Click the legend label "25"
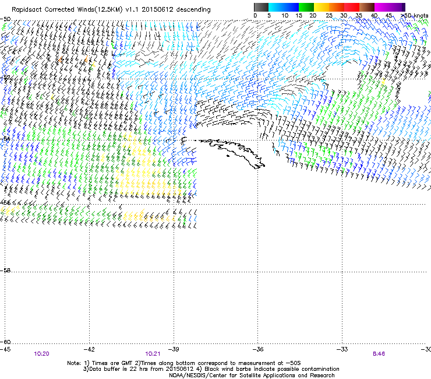The image size is (431, 379). click(x=329, y=16)
